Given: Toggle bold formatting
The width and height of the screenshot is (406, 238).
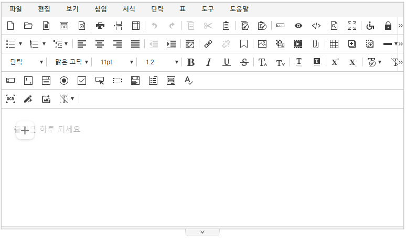Looking at the screenshot, I should tap(191, 62).
